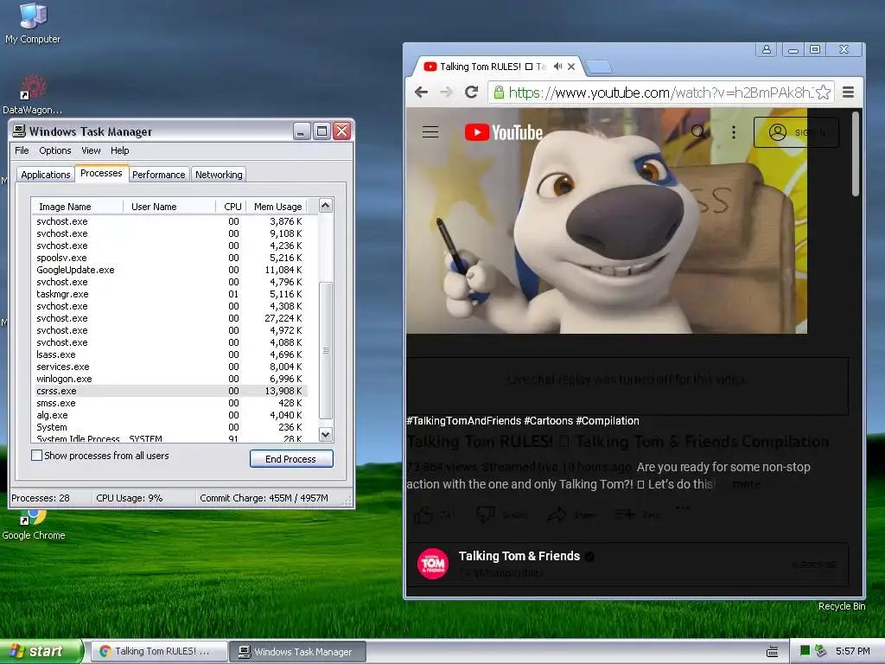This screenshot has width=885, height=664.
Task: Share the video using arrow icon
Action: pos(557,514)
